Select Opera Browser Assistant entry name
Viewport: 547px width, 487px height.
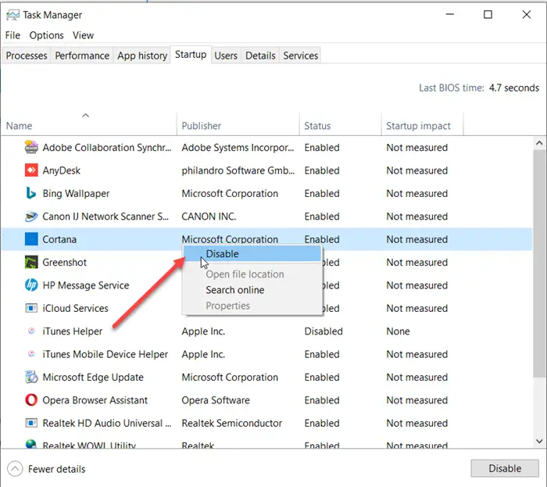(x=95, y=400)
